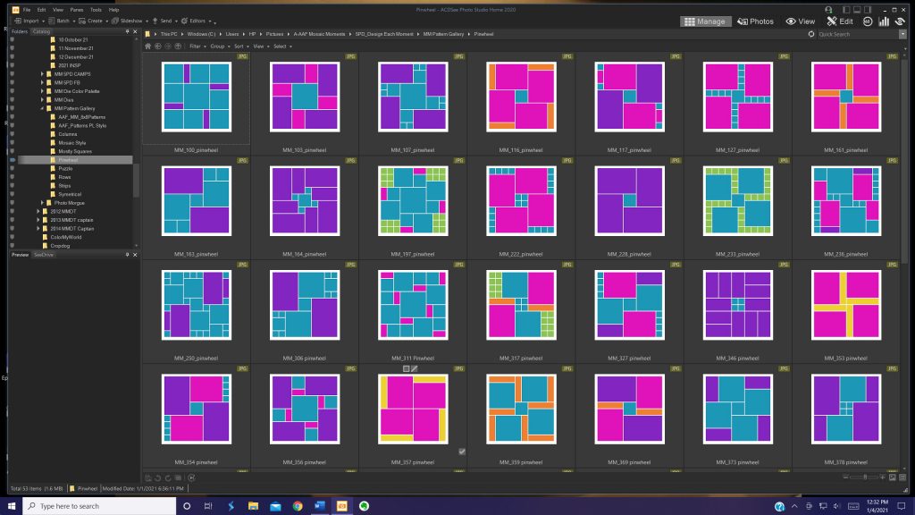Pin the Preview pane
The height and width of the screenshot is (515, 915).
[127, 255]
